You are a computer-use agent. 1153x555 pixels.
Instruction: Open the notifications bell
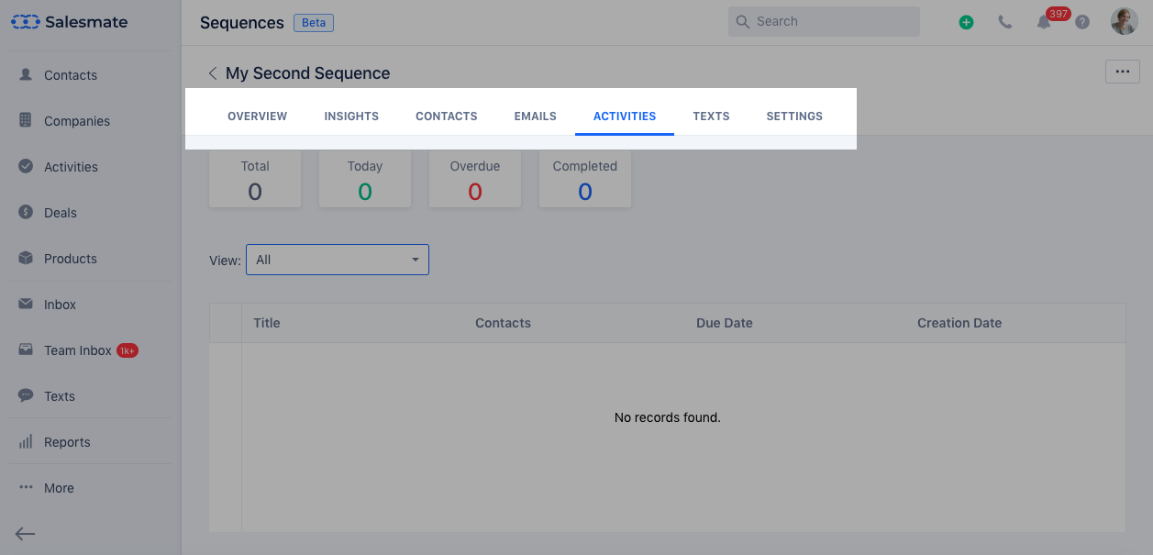[x=1044, y=22]
